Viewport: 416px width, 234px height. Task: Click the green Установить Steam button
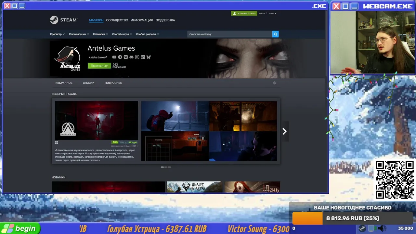[244, 13]
